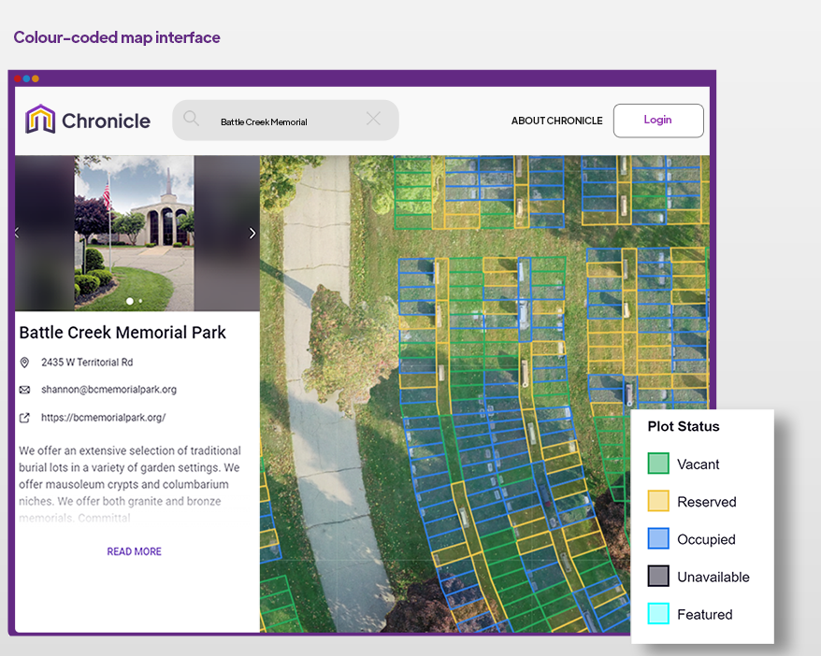This screenshot has width=821, height=656.
Task: Expand the description with READ MORE
Action: [134, 551]
